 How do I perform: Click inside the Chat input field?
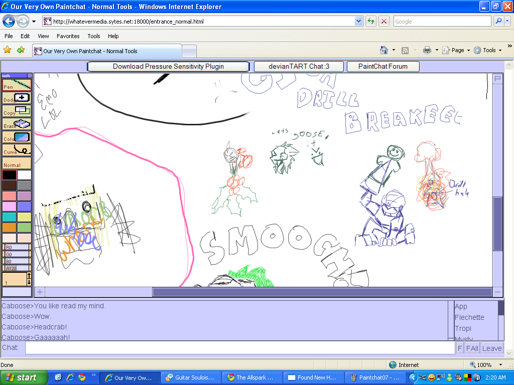(x=236, y=347)
